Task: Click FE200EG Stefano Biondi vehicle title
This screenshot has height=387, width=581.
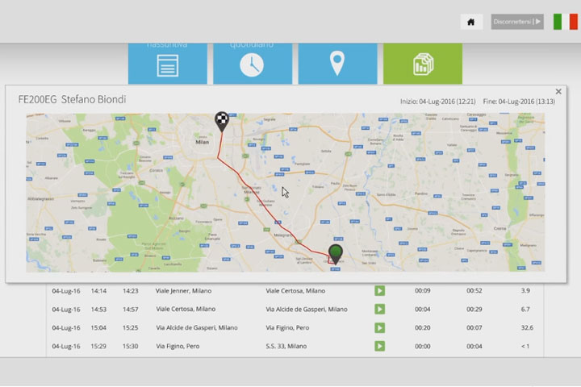Action: point(72,99)
